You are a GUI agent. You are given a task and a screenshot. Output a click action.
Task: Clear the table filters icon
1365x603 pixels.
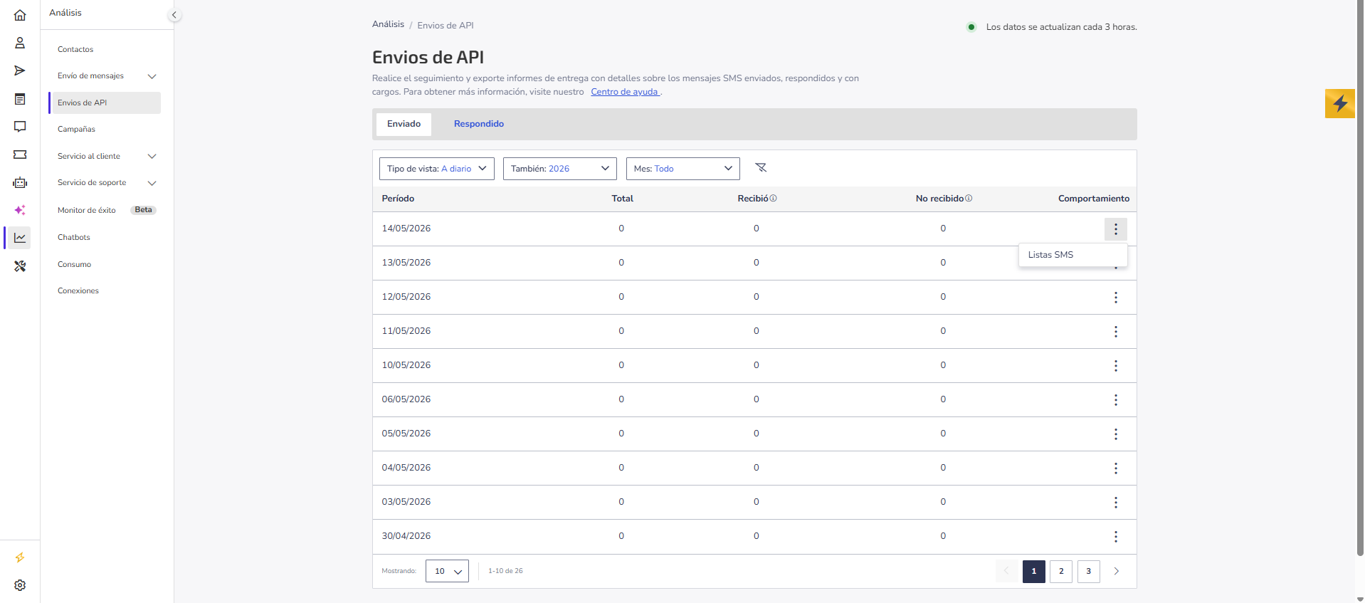[761, 168]
